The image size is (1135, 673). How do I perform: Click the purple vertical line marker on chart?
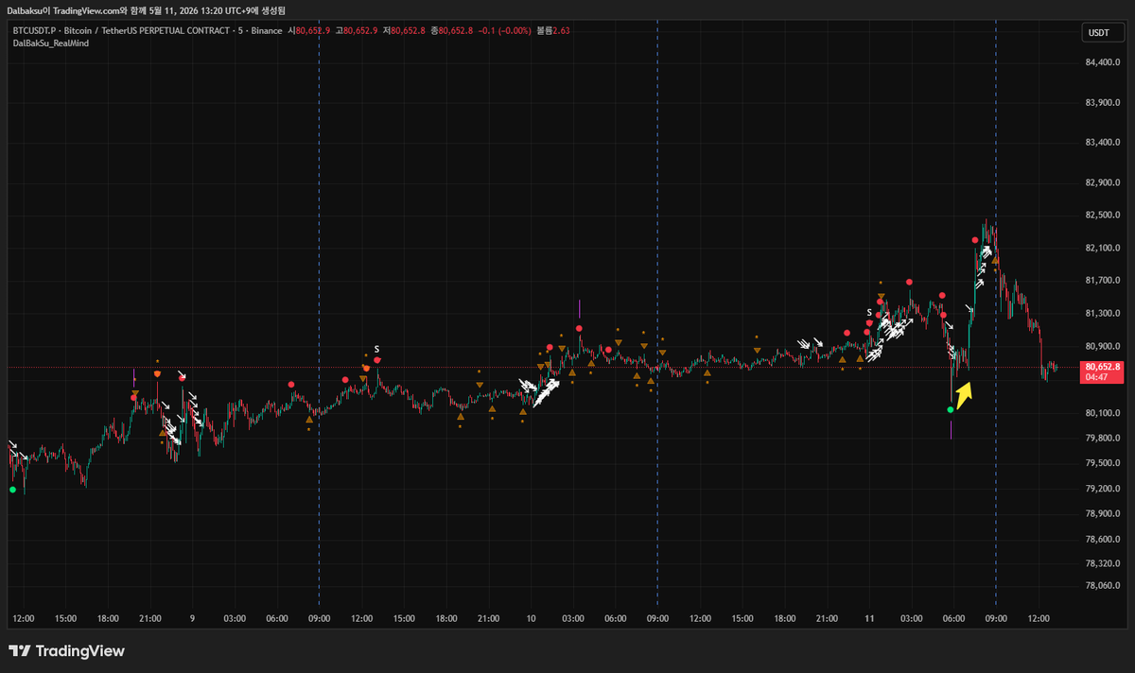click(x=579, y=308)
